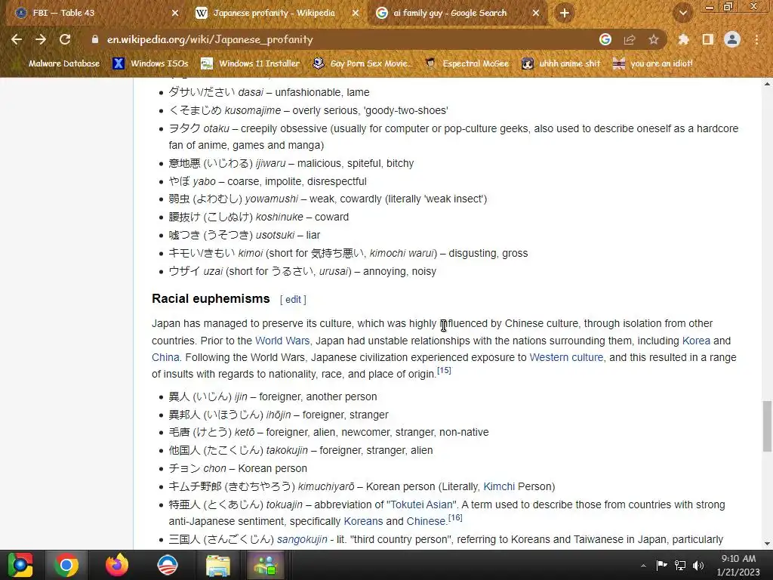Open the uhhh anime shit bookmark
Image resolution: width=773 pixels, height=580 pixels.
561,63
